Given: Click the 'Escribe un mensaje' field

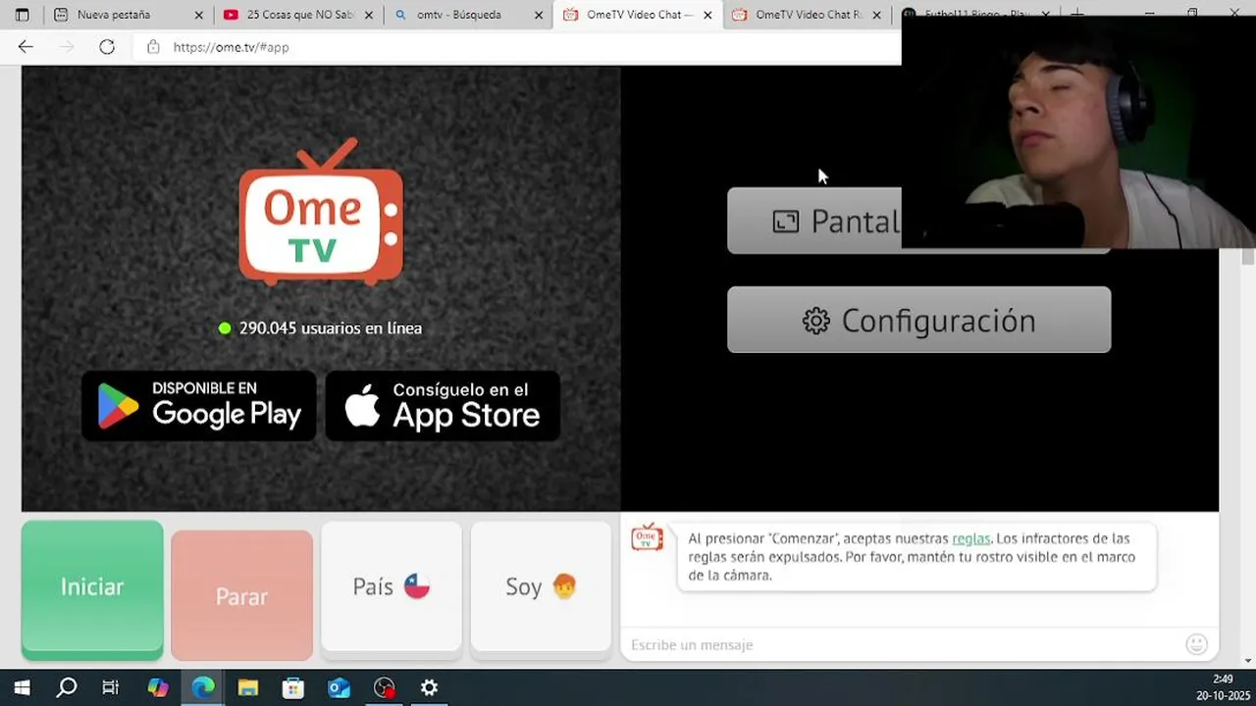Looking at the screenshot, I should [903, 644].
